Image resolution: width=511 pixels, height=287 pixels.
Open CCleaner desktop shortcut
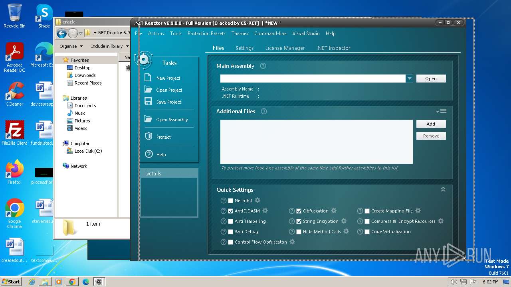[14, 94]
